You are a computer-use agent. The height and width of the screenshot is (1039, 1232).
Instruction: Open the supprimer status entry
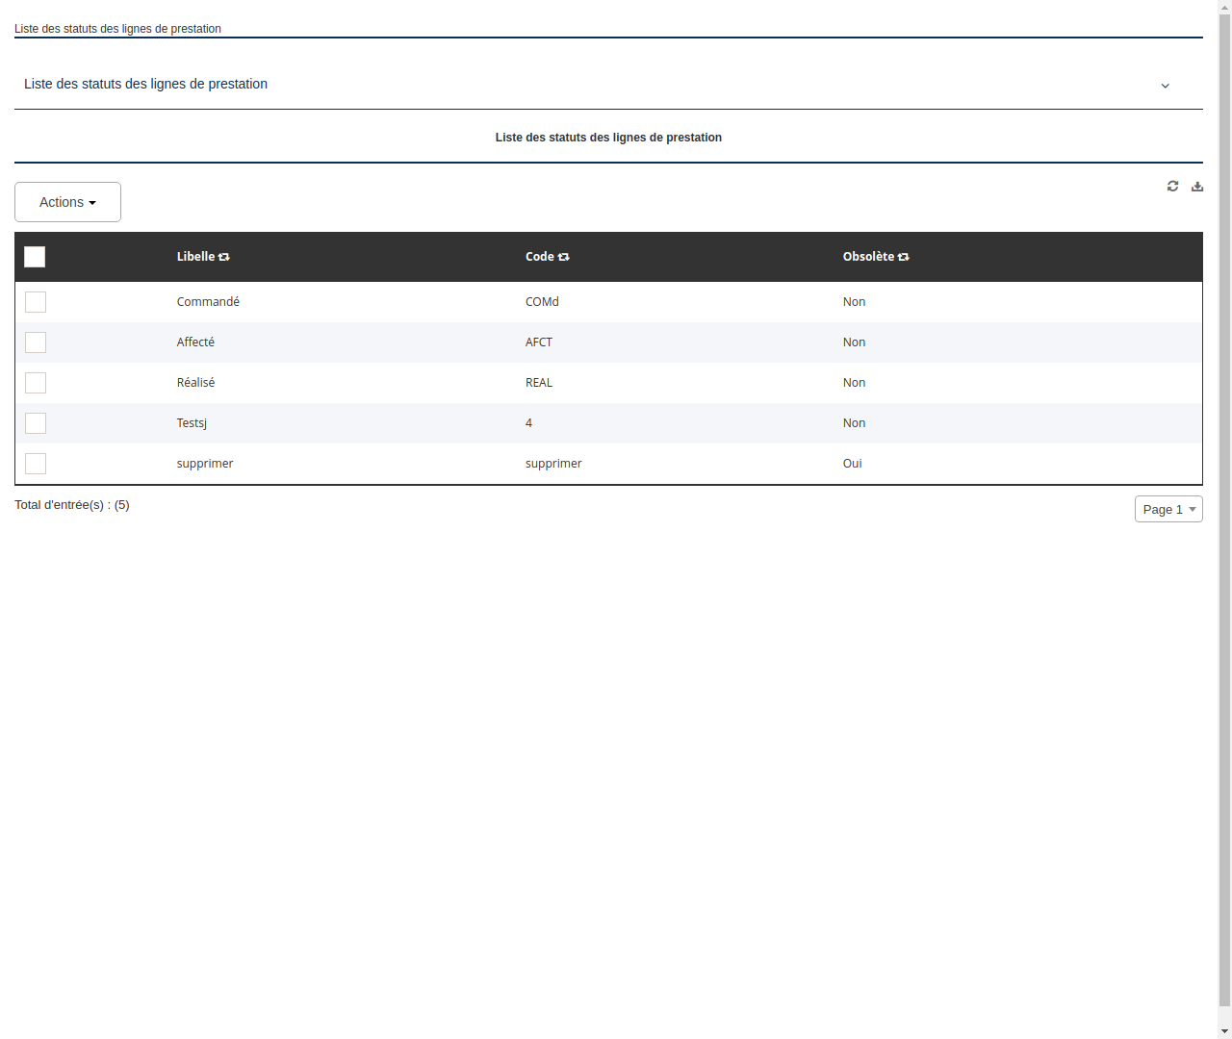pyautogui.click(x=204, y=463)
